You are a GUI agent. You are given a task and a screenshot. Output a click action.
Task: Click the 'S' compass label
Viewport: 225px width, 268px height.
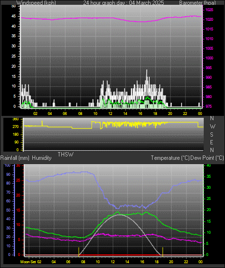(x=211, y=135)
